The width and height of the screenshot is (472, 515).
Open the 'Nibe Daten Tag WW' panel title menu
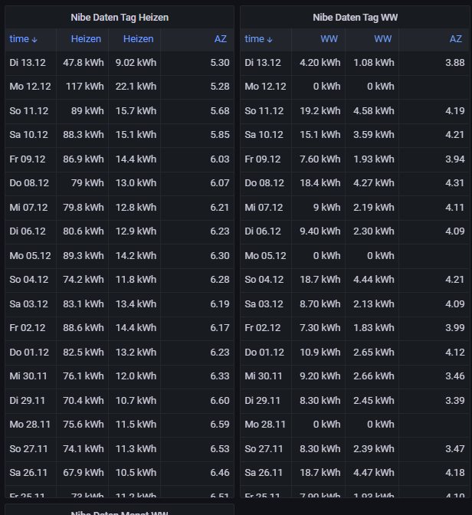click(x=355, y=18)
